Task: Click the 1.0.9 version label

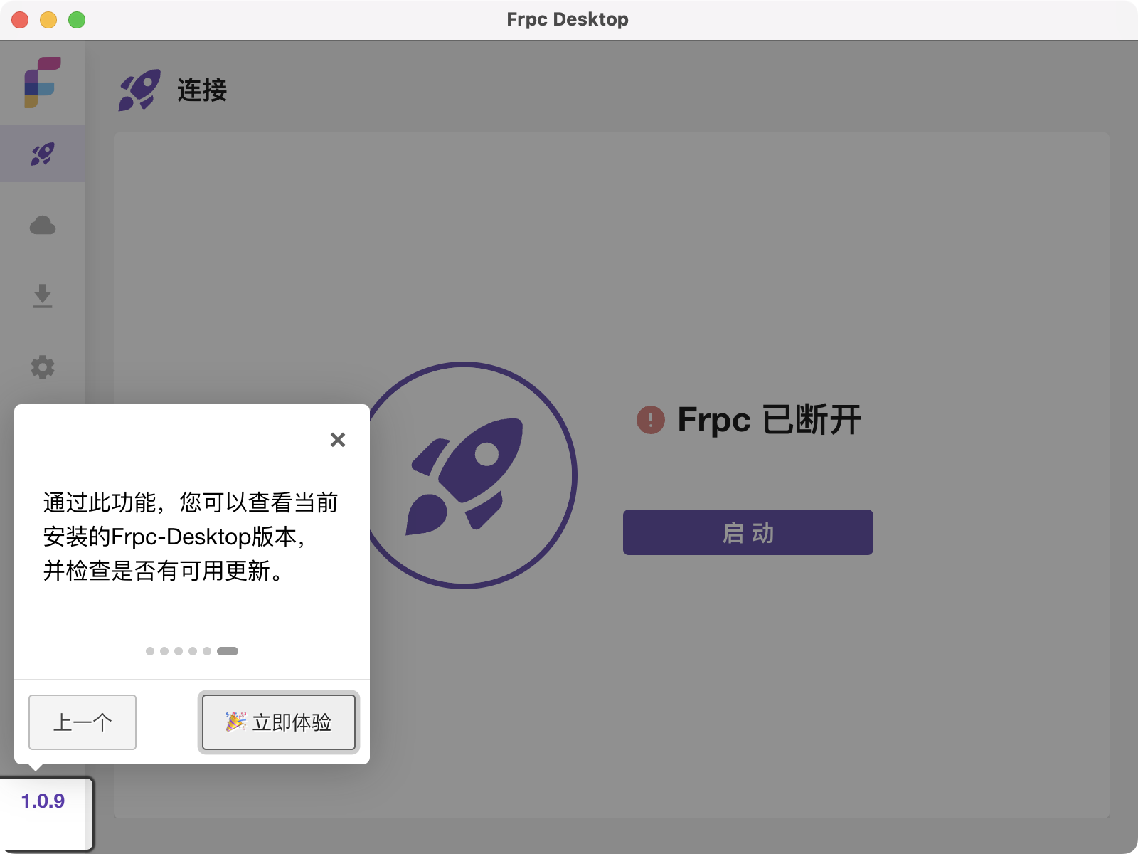Action: (43, 801)
